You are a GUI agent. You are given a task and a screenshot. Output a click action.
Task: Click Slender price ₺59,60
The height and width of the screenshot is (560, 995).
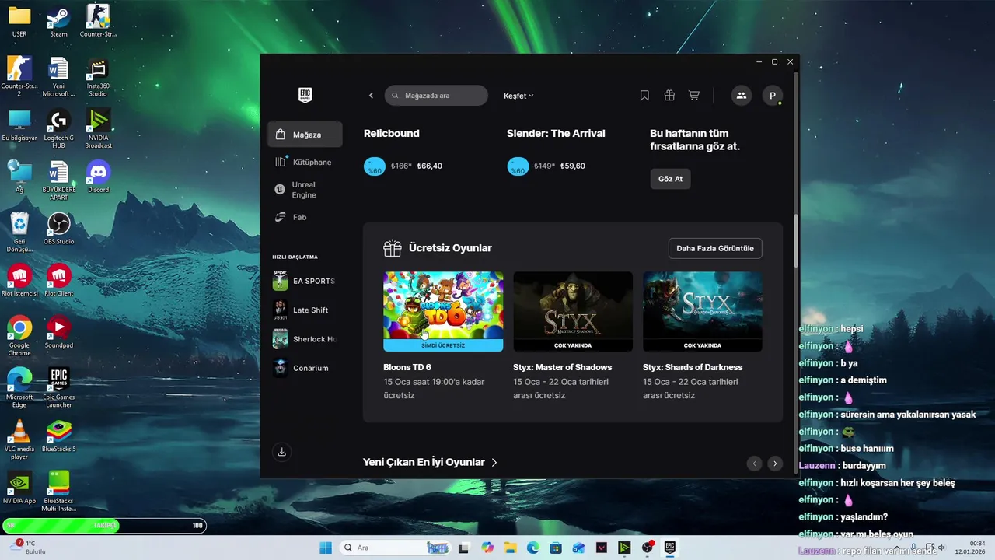572,166
